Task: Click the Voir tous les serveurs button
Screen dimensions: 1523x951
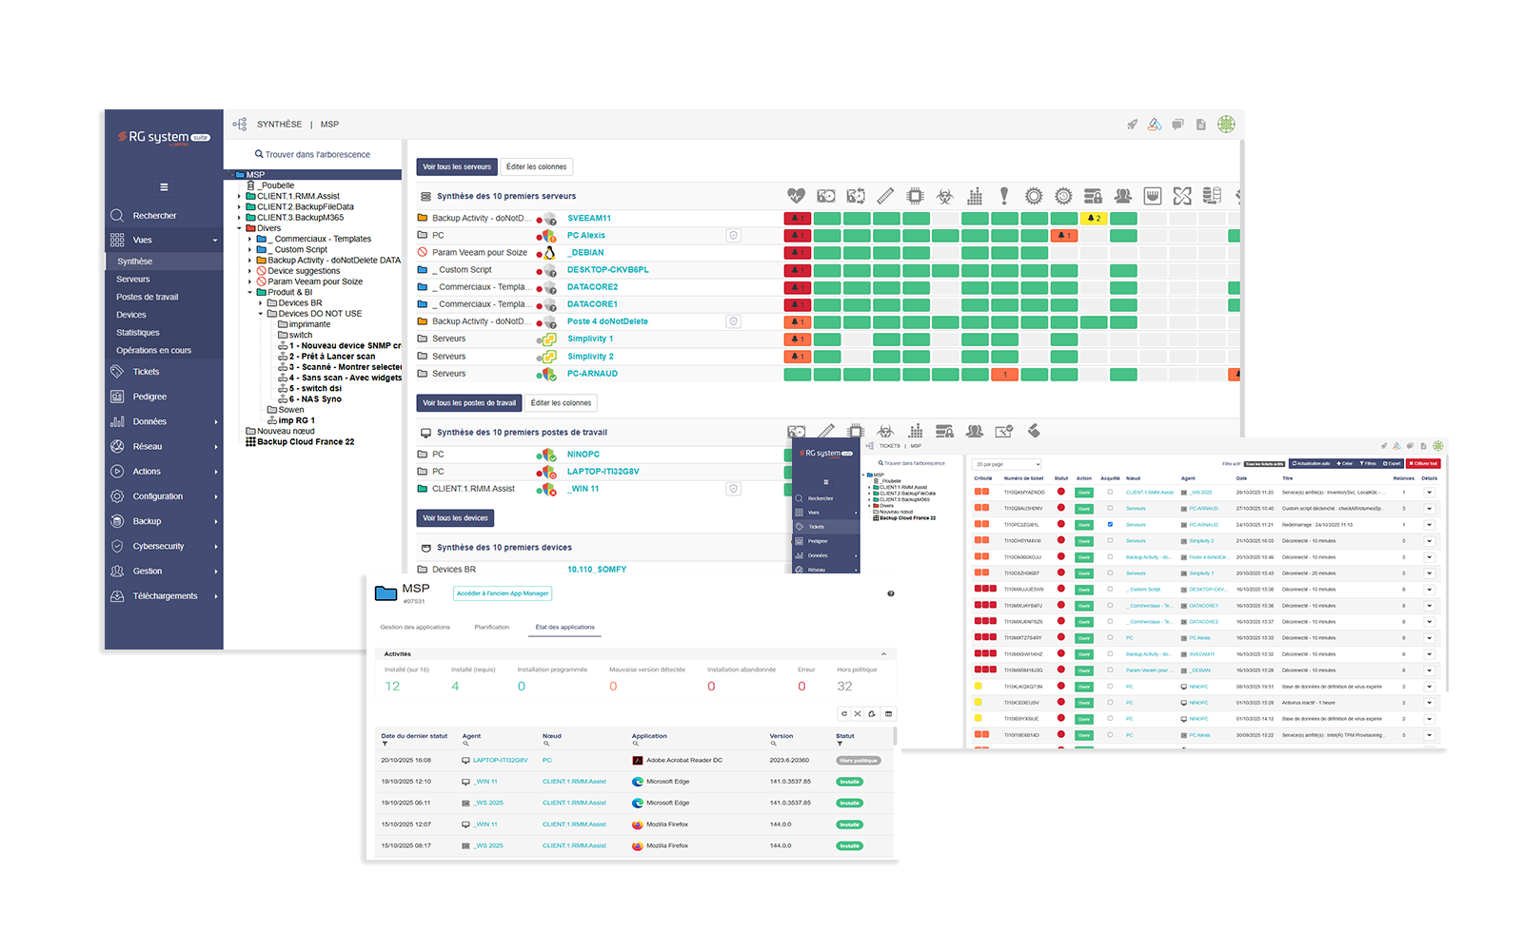Action: click(x=458, y=165)
